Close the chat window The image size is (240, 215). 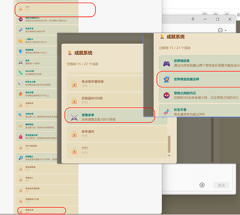230,19
